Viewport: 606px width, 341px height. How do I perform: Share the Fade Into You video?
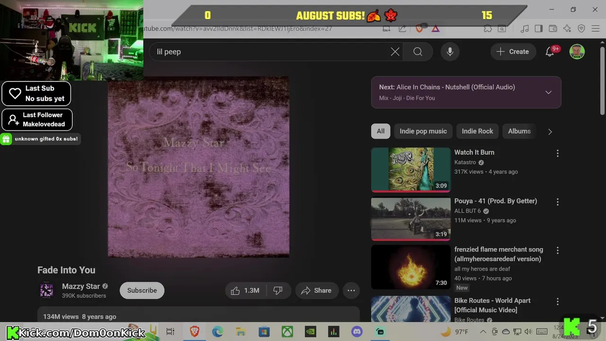click(316, 290)
